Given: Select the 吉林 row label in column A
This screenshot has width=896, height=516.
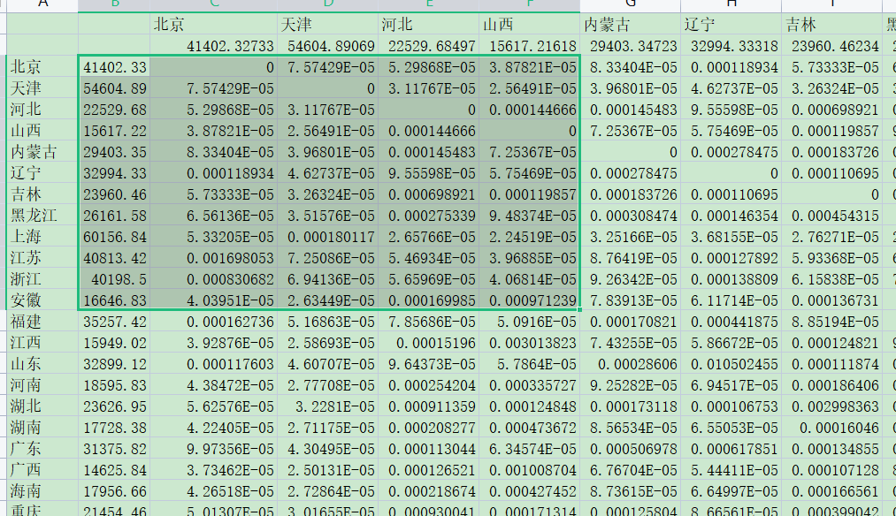Looking at the screenshot, I should coord(42,194).
